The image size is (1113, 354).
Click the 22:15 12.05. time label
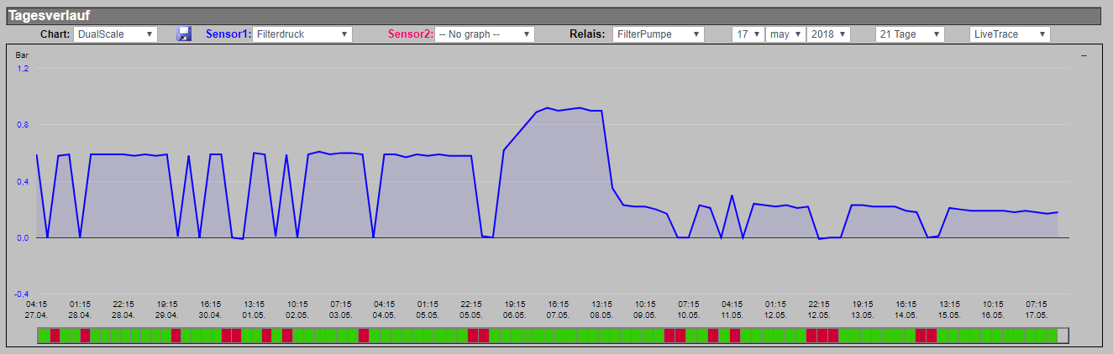point(819,310)
